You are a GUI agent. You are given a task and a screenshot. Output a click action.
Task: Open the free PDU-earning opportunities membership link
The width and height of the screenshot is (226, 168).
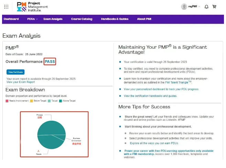169,152
